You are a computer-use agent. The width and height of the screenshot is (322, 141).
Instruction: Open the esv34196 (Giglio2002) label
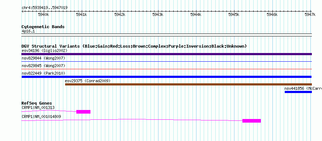pyautogui.click(x=45, y=50)
